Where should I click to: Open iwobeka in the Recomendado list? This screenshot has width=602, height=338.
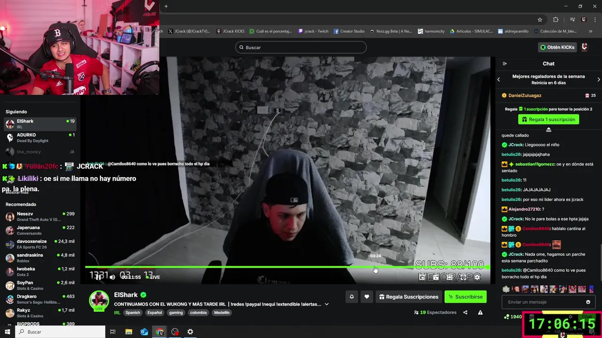[x=40, y=272]
